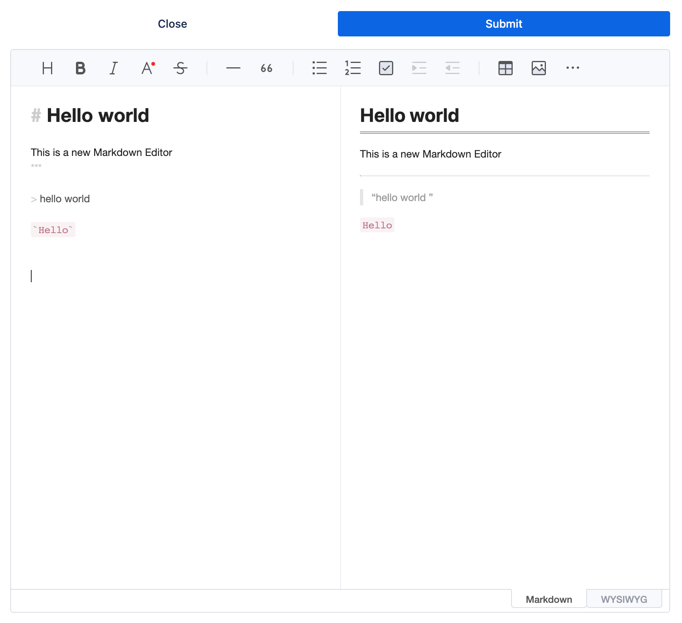This screenshot has width=682, height=623.
Task: Click the 'hello world' blockquote line in editor
Action: tap(61, 199)
